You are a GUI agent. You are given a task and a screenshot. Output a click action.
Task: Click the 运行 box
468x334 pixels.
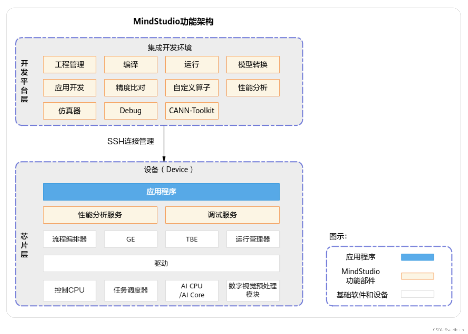point(192,65)
